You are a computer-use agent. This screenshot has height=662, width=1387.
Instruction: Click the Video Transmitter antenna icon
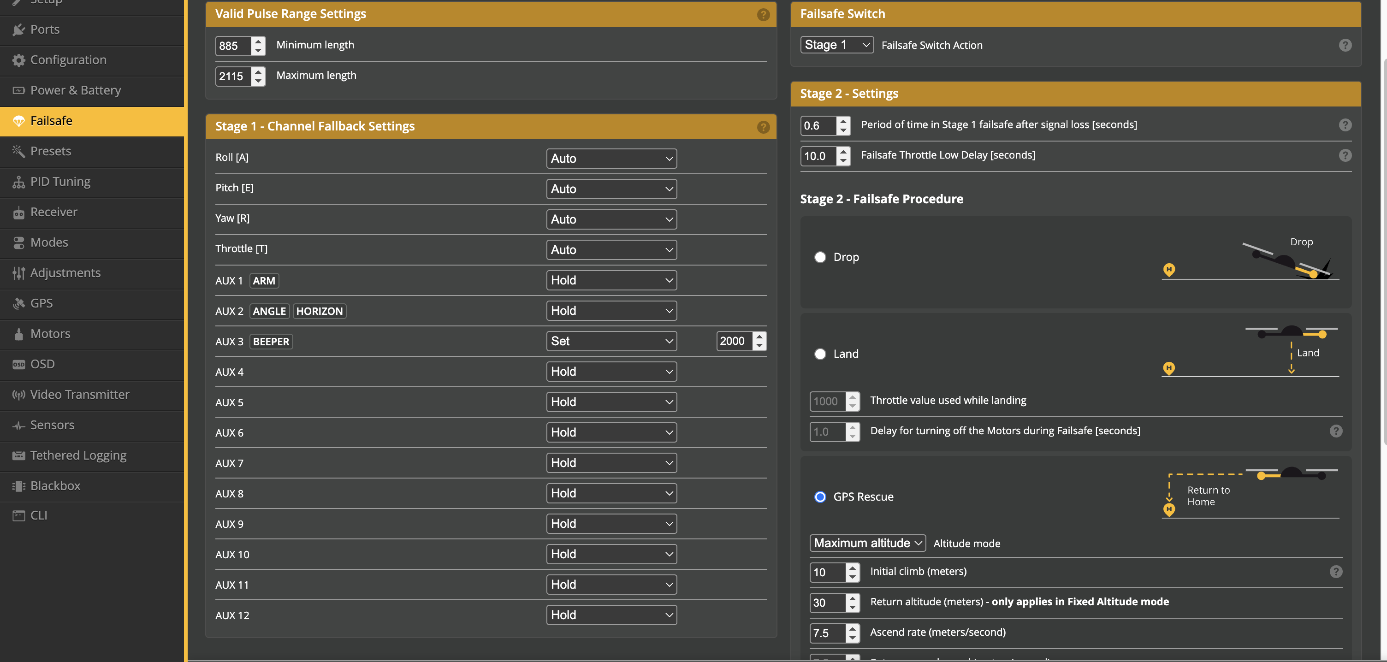[x=18, y=395]
